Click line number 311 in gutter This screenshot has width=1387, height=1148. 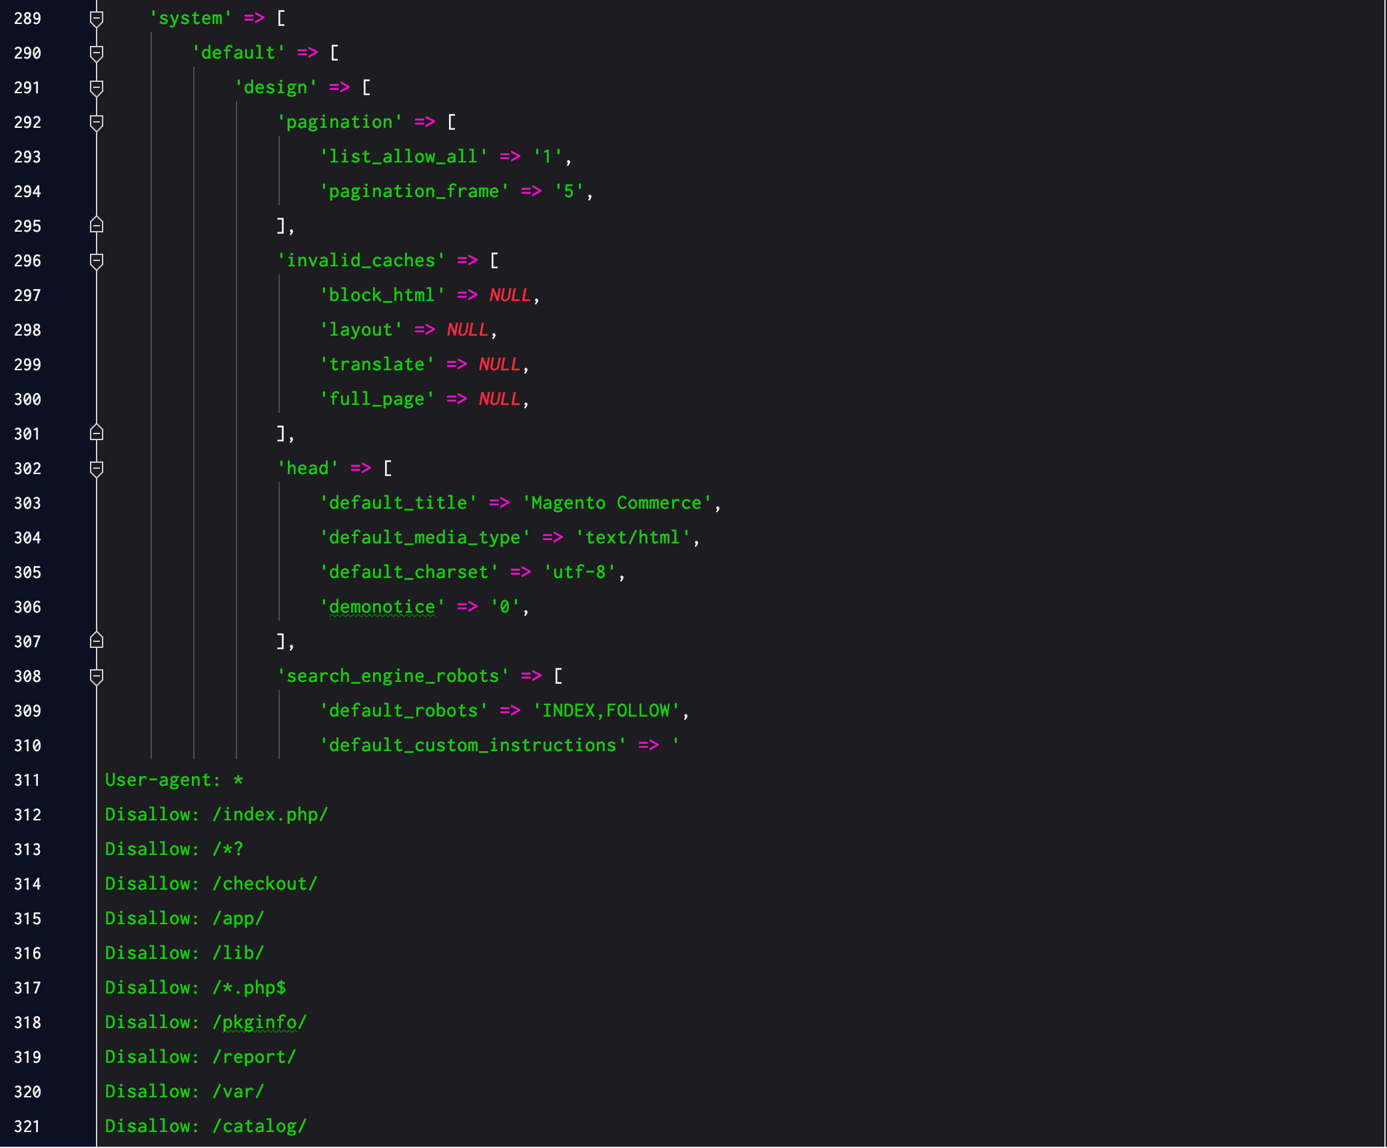[27, 780]
